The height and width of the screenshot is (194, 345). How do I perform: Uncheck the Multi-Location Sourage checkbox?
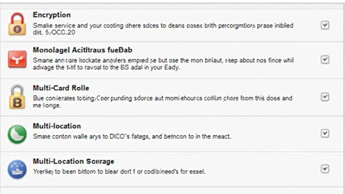[325, 169]
